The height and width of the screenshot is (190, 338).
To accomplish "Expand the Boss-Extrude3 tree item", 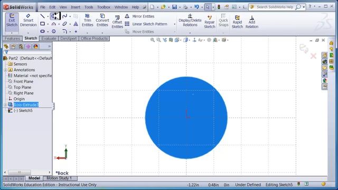I will click(5, 105).
